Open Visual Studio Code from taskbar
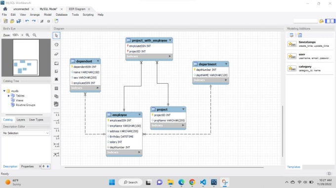 (x=203, y=182)
